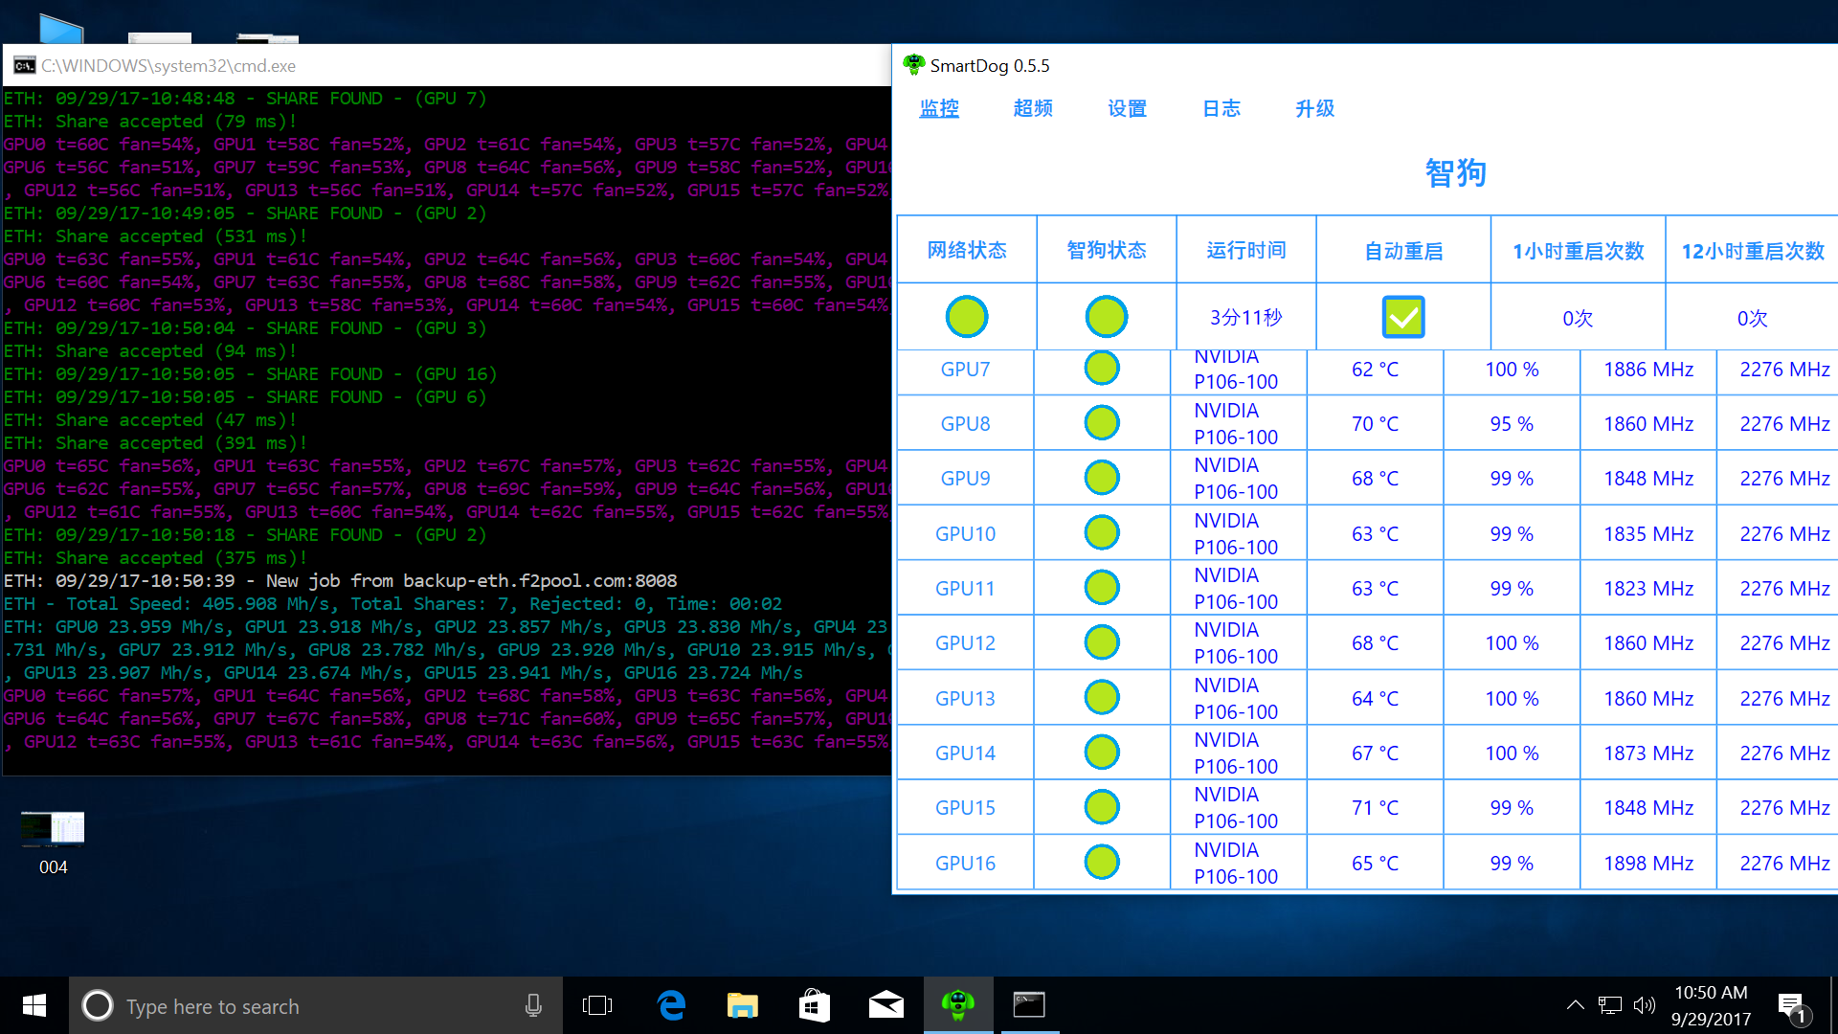
Task: Click the 升级 upgrade tab
Action: (1314, 108)
